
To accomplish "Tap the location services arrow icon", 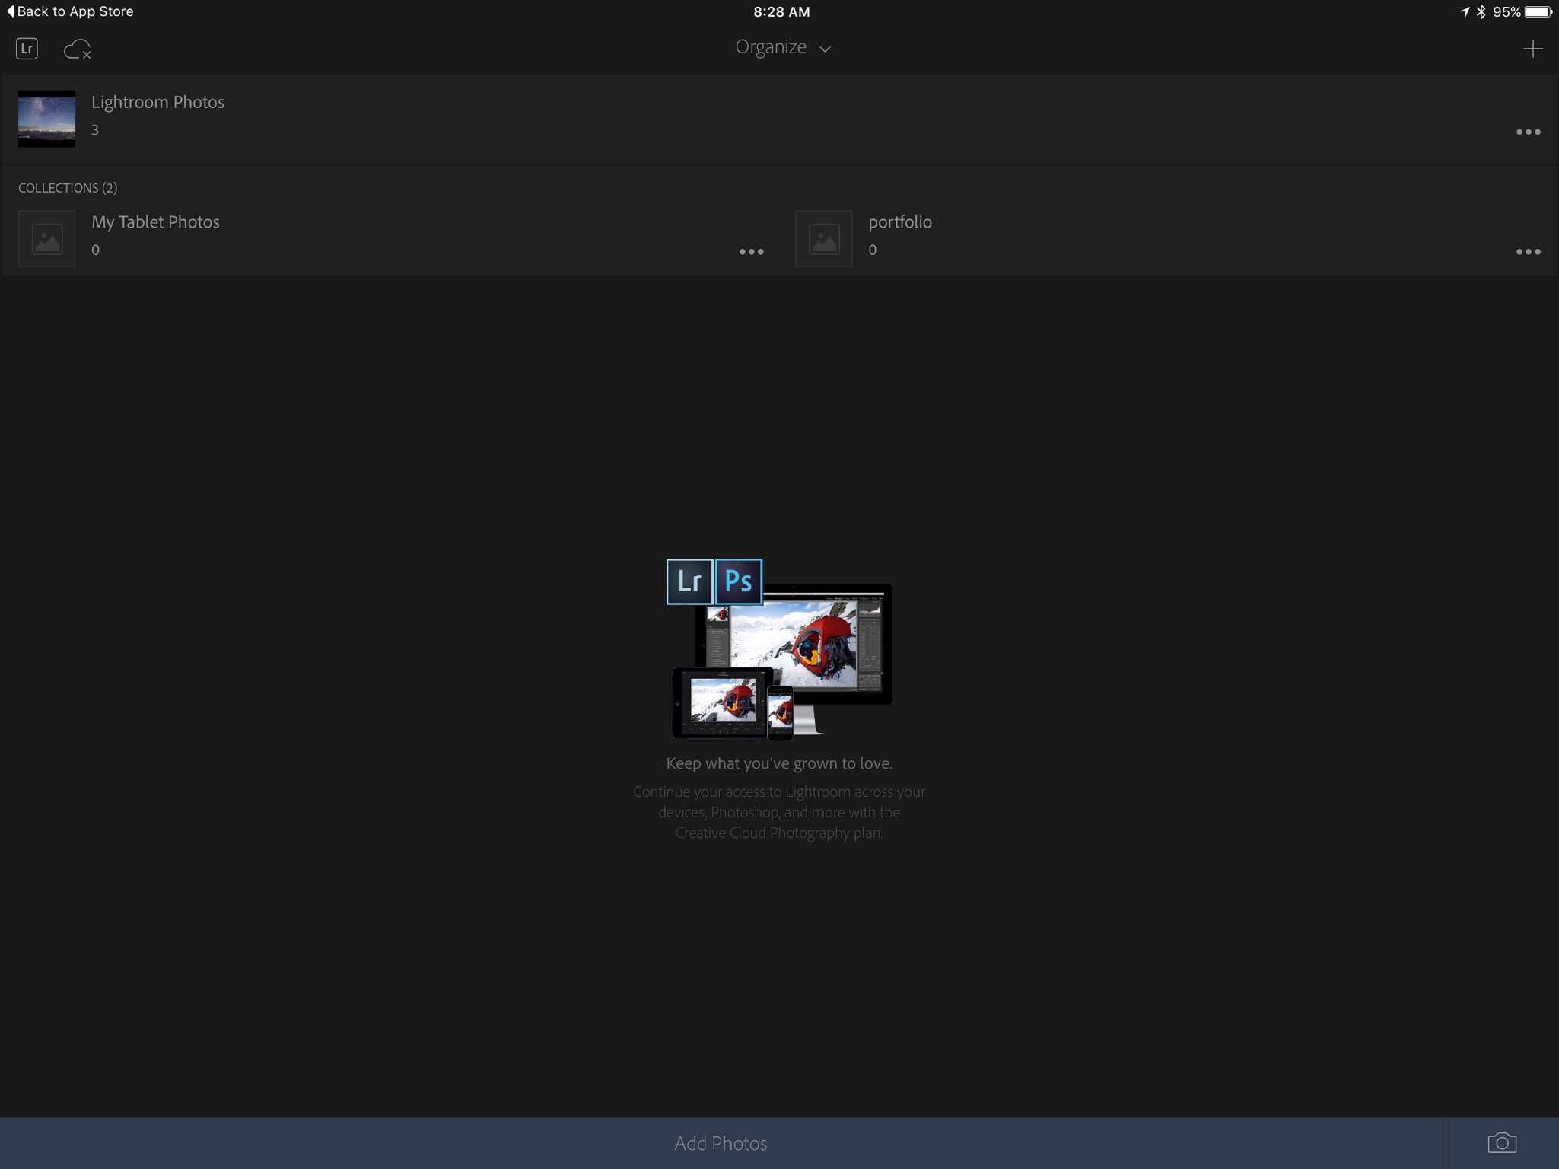I will coord(1464,11).
